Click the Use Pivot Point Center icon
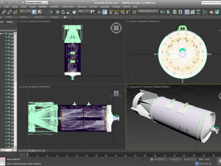This screenshot has width=221, height=166. pos(93,12)
